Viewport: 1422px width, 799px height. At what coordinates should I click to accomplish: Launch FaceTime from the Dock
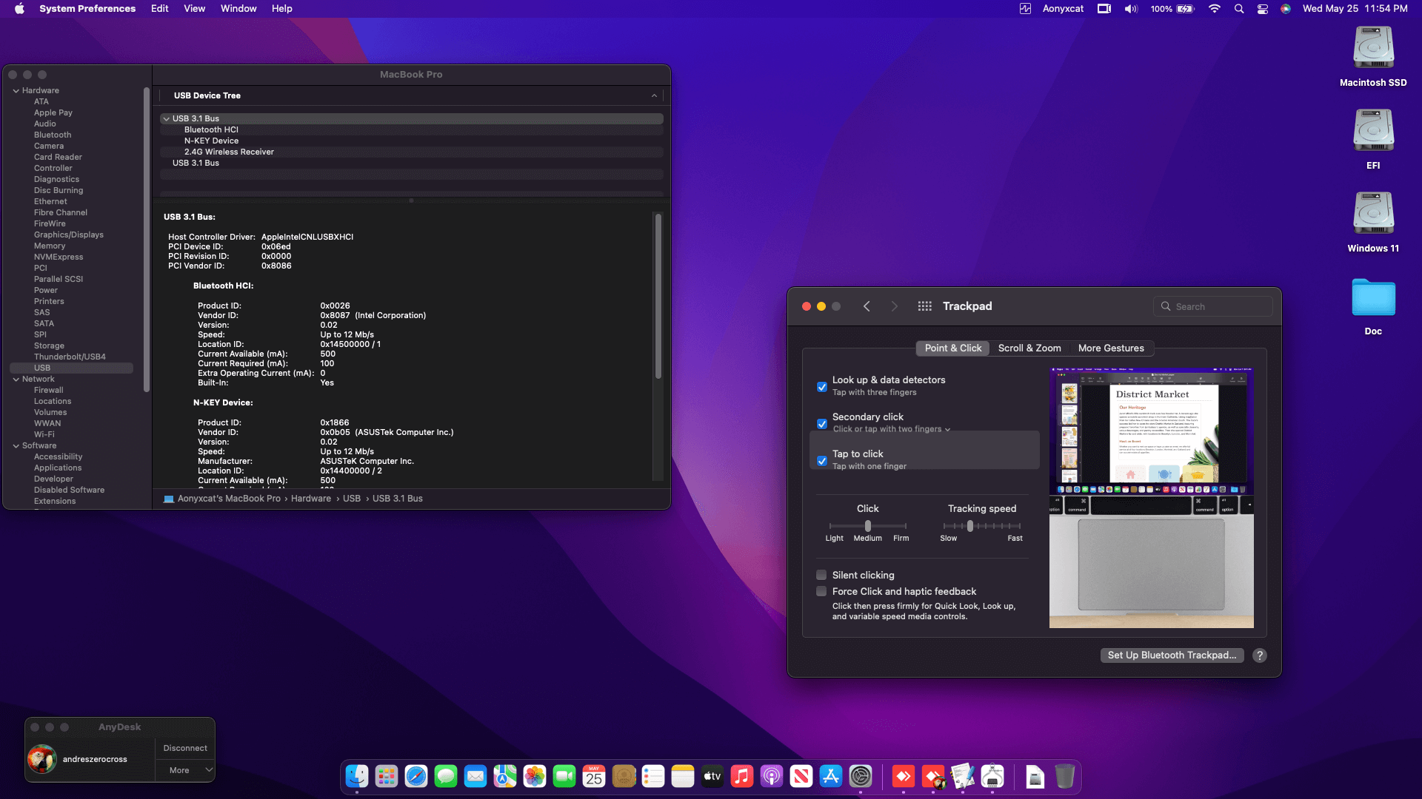564,776
